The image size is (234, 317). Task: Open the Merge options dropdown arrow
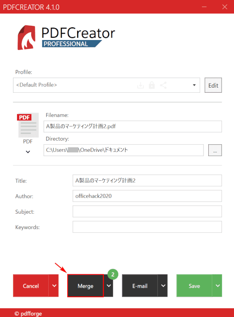(x=109, y=285)
